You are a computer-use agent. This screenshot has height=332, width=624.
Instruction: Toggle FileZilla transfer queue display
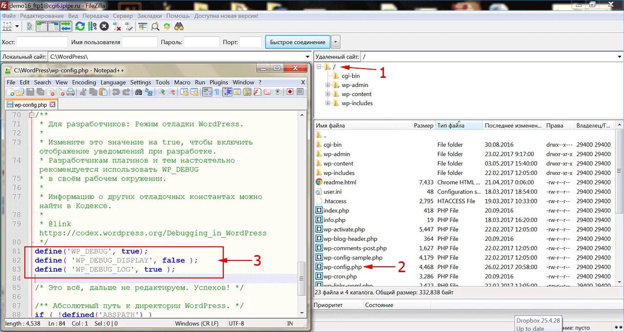[x=66, y=26]
